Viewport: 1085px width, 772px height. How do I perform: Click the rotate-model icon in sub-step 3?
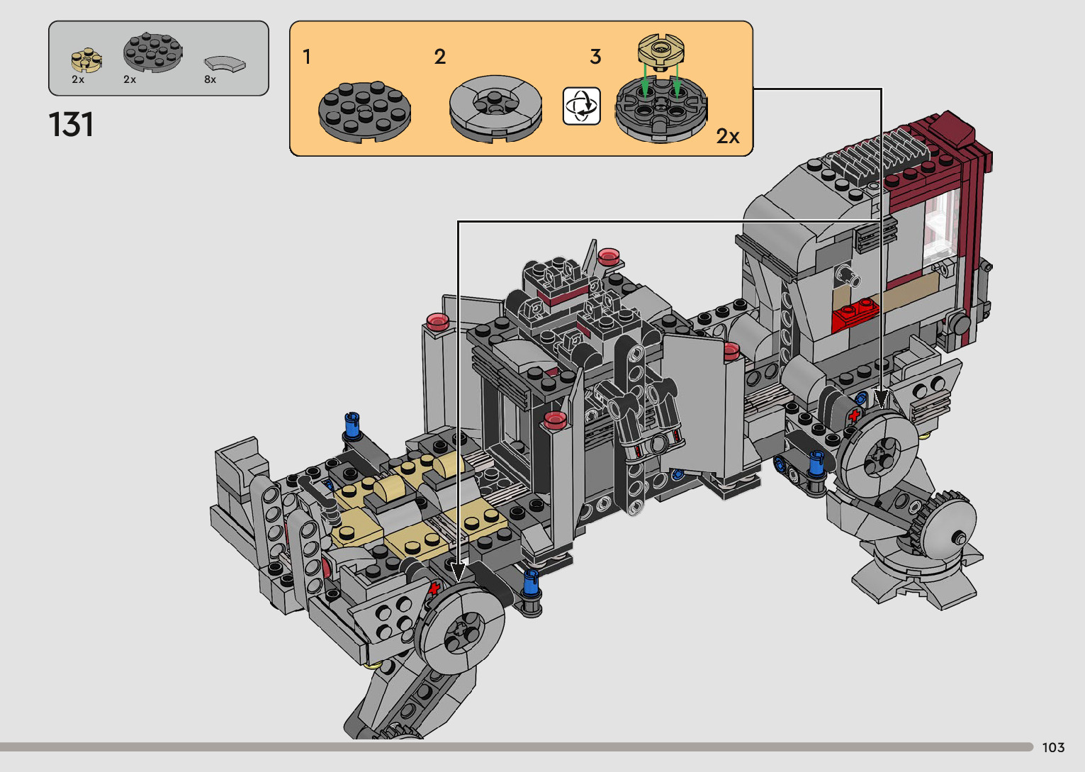pos(582,106)
